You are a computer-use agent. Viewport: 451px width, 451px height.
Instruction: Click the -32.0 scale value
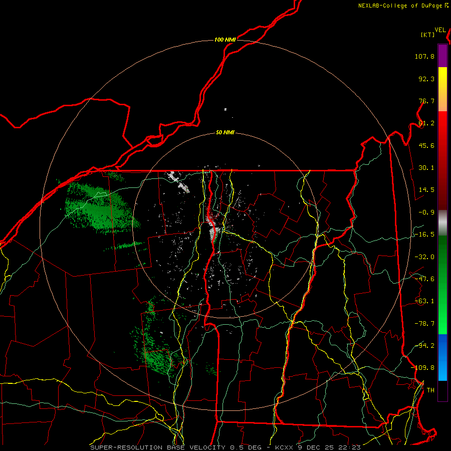(424, 257)
